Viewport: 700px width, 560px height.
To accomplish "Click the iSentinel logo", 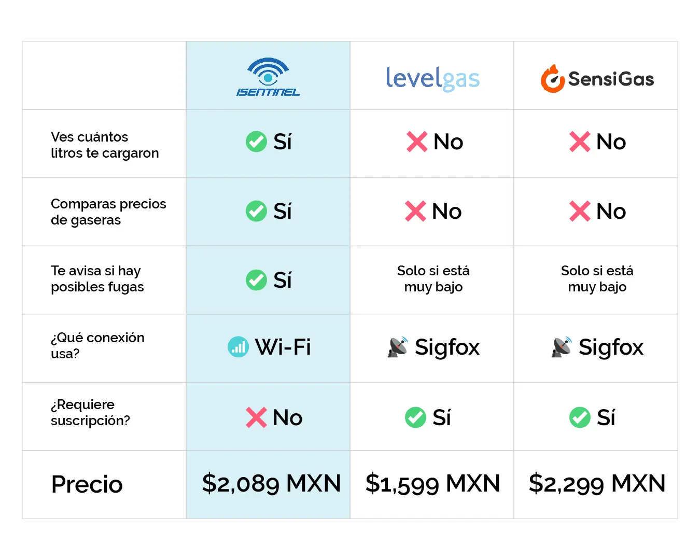I will (x=268, y=77).
